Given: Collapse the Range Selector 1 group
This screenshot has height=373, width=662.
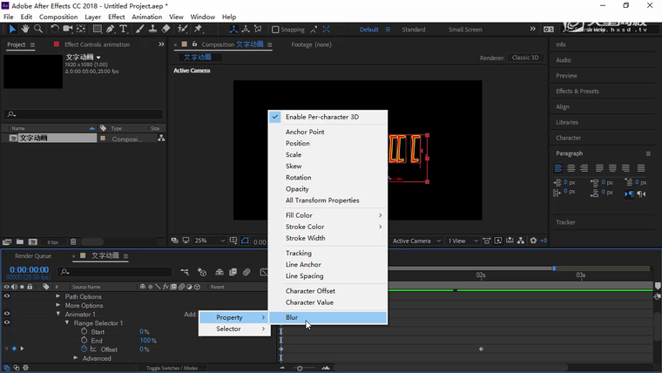Looking at the screenshot, I should (66, 323).
